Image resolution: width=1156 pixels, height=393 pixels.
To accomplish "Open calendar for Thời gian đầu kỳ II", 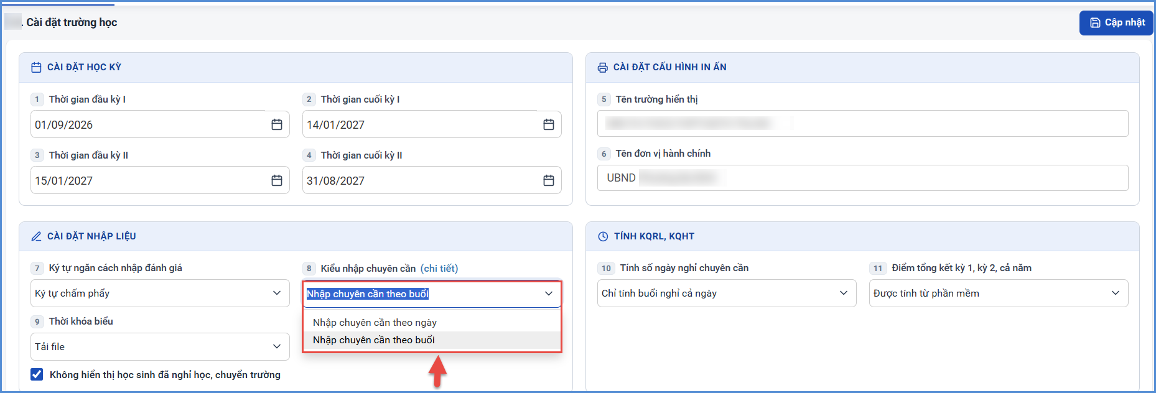I will pyautogui.click(x=277, y=180).
